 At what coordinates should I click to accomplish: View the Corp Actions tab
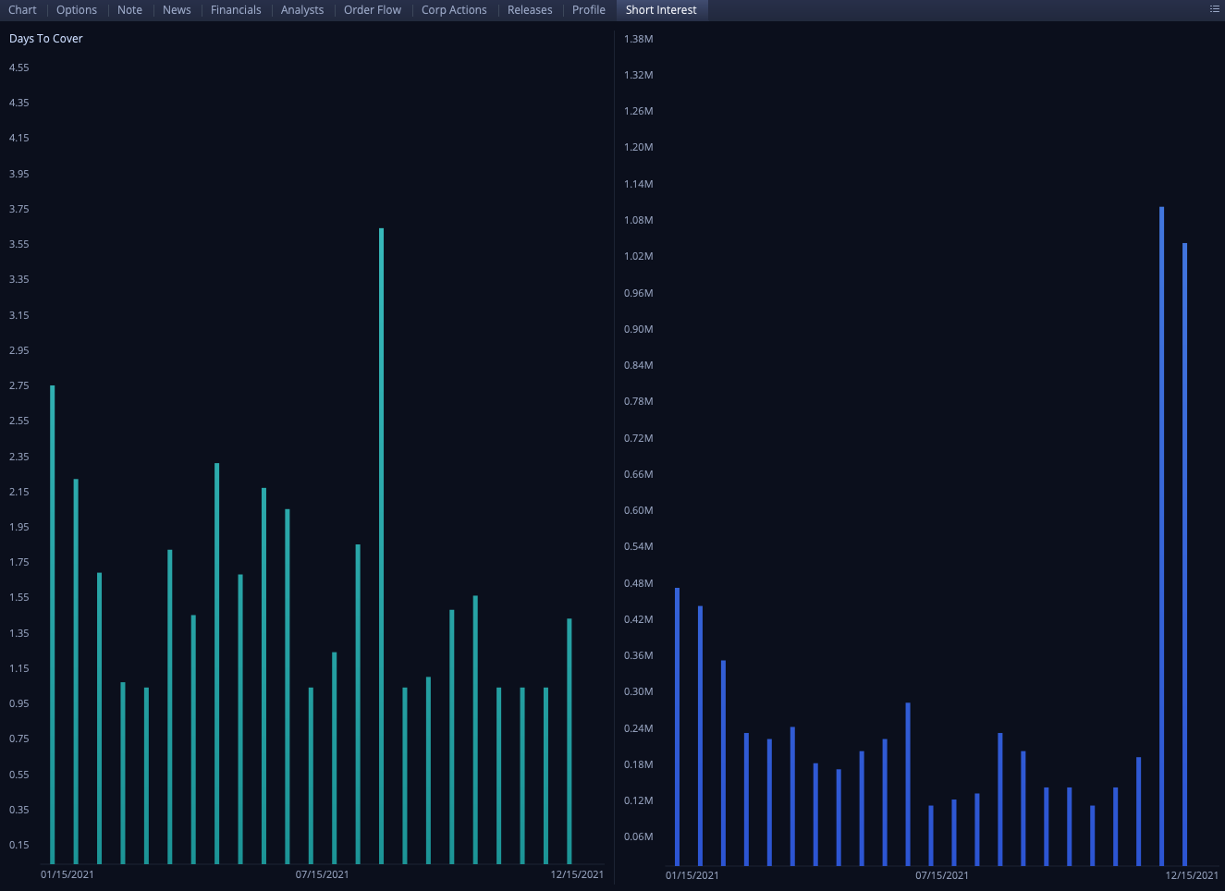(454, 9)
